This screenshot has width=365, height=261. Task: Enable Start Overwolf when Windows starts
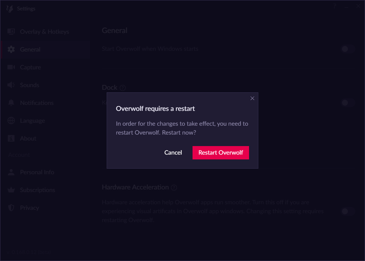tap(347, 49)
